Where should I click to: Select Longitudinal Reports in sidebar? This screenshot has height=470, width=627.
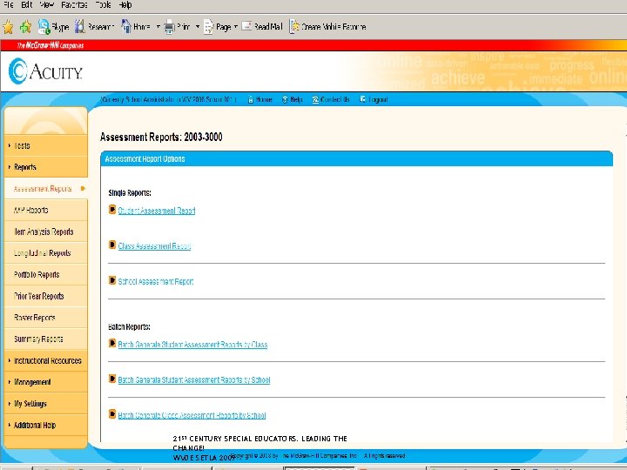tap(46, 253)
